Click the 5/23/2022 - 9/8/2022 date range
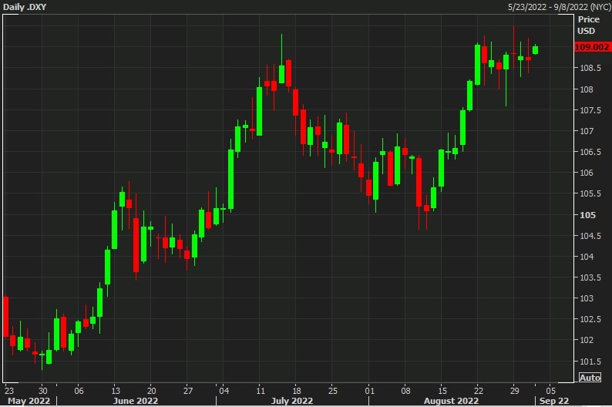Viewport: 612px width, 407px height. (559, 7)
